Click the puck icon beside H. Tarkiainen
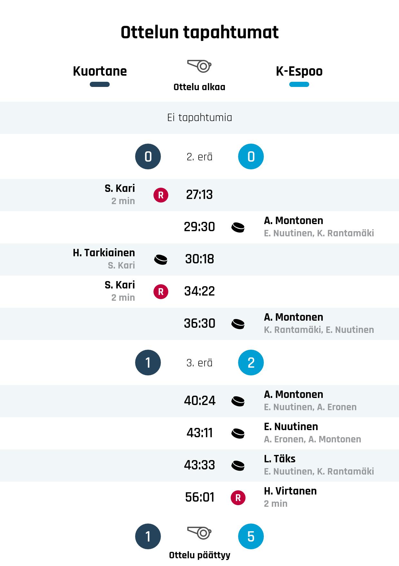This screenshot has width=399, height=566. click(x=161, y=259)
